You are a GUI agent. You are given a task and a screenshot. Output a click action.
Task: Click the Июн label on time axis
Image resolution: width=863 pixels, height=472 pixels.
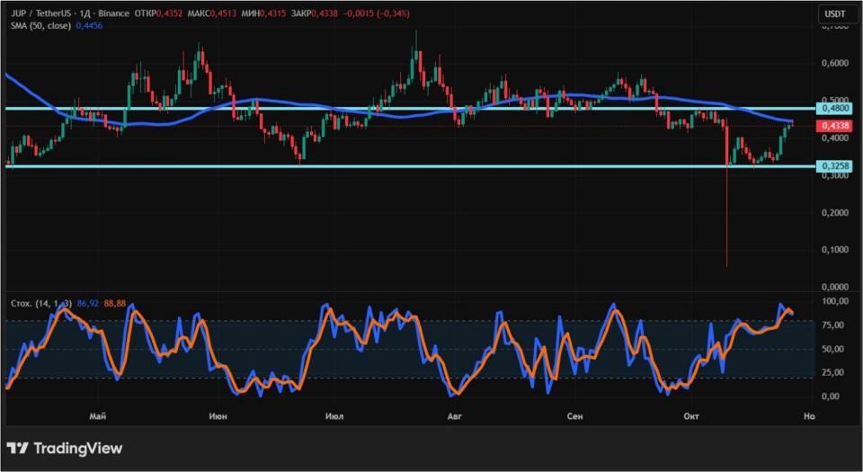(x=217, y=416)
